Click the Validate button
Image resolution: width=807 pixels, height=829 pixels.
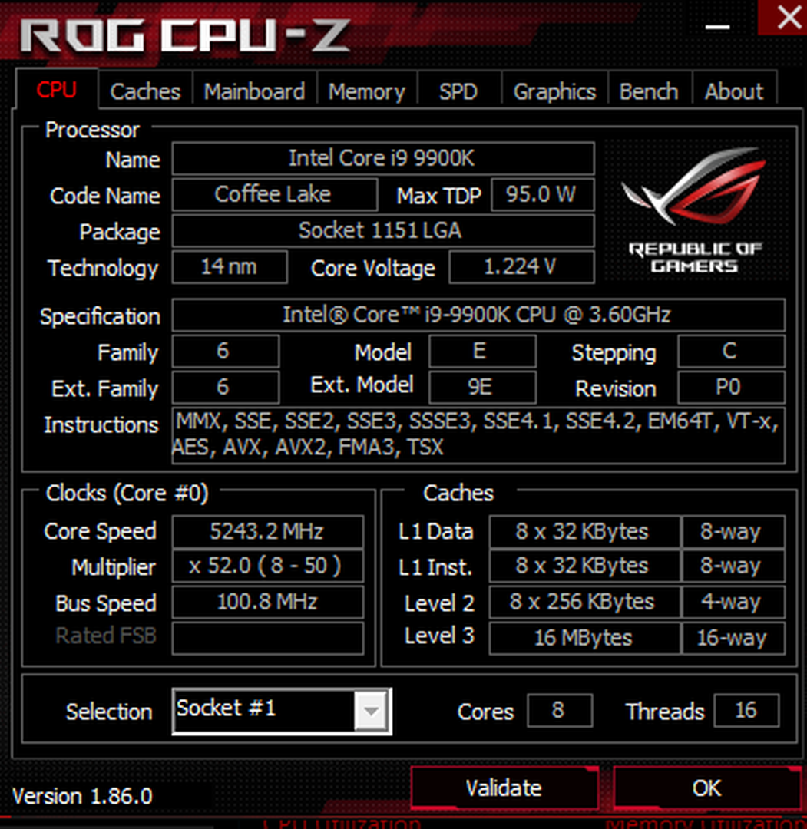coord(504,788)
